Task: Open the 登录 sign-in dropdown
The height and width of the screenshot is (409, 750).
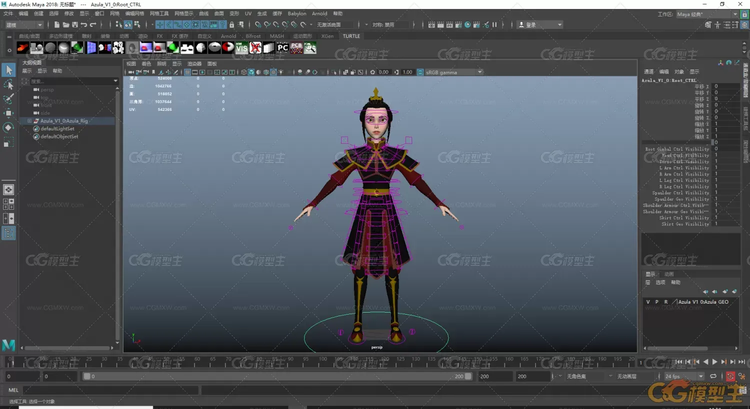Action: pyautogui.click(x=540, y=24)
